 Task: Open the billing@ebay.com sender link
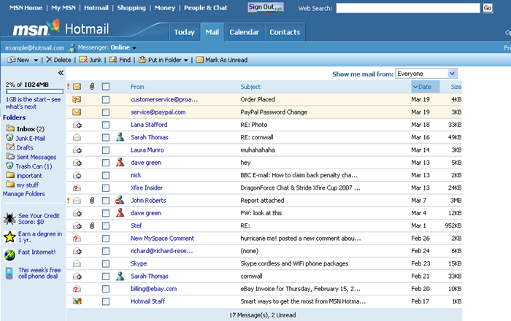pyautogui.click(x=153, y=289)
